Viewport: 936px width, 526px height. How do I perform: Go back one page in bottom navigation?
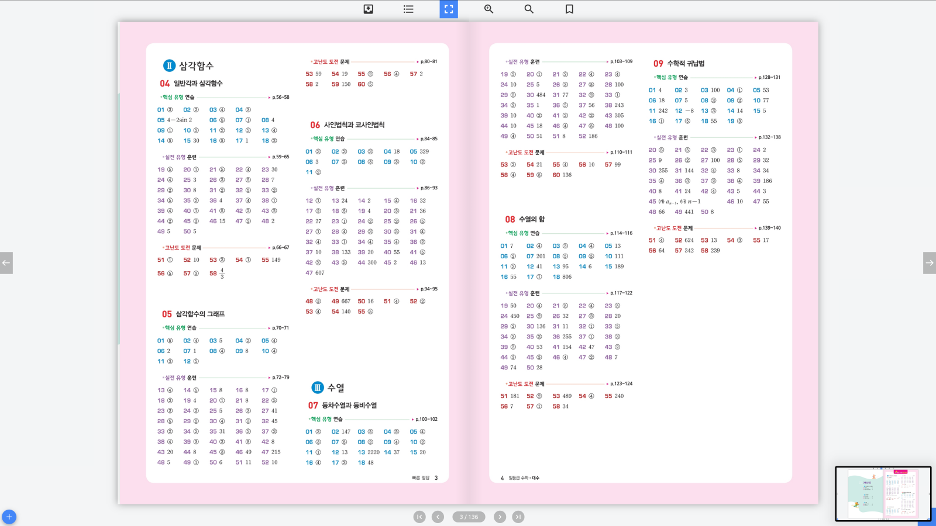click(x=438, y=517)
